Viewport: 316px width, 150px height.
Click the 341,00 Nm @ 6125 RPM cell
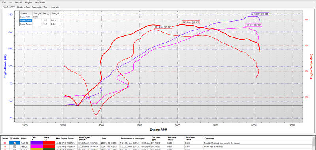(88, 143)
